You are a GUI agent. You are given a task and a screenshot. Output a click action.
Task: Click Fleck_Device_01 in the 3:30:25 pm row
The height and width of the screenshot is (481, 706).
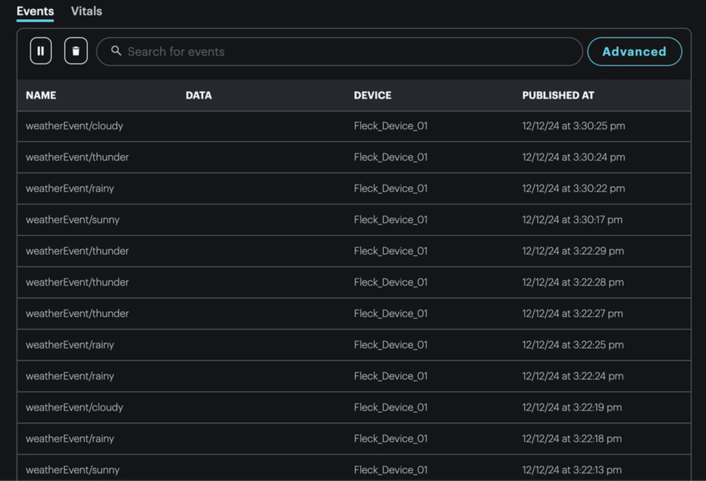click(x=391, y=126)
